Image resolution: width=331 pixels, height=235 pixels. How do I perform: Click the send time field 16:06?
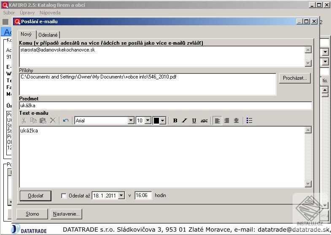[143, 195]
